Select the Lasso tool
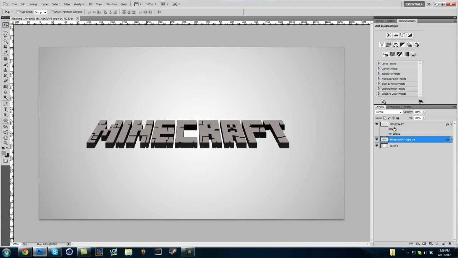This screenshot has height=258, width=458. pos(5,36)
